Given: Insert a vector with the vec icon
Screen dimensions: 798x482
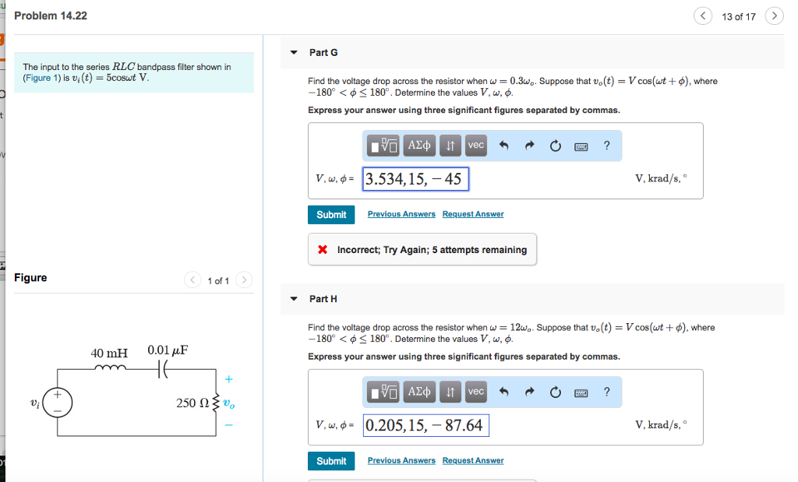Looking at the screenshot, I should tap(475, 145).
